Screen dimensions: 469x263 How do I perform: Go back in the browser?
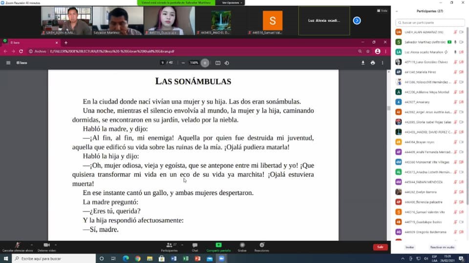coord(5,51)
